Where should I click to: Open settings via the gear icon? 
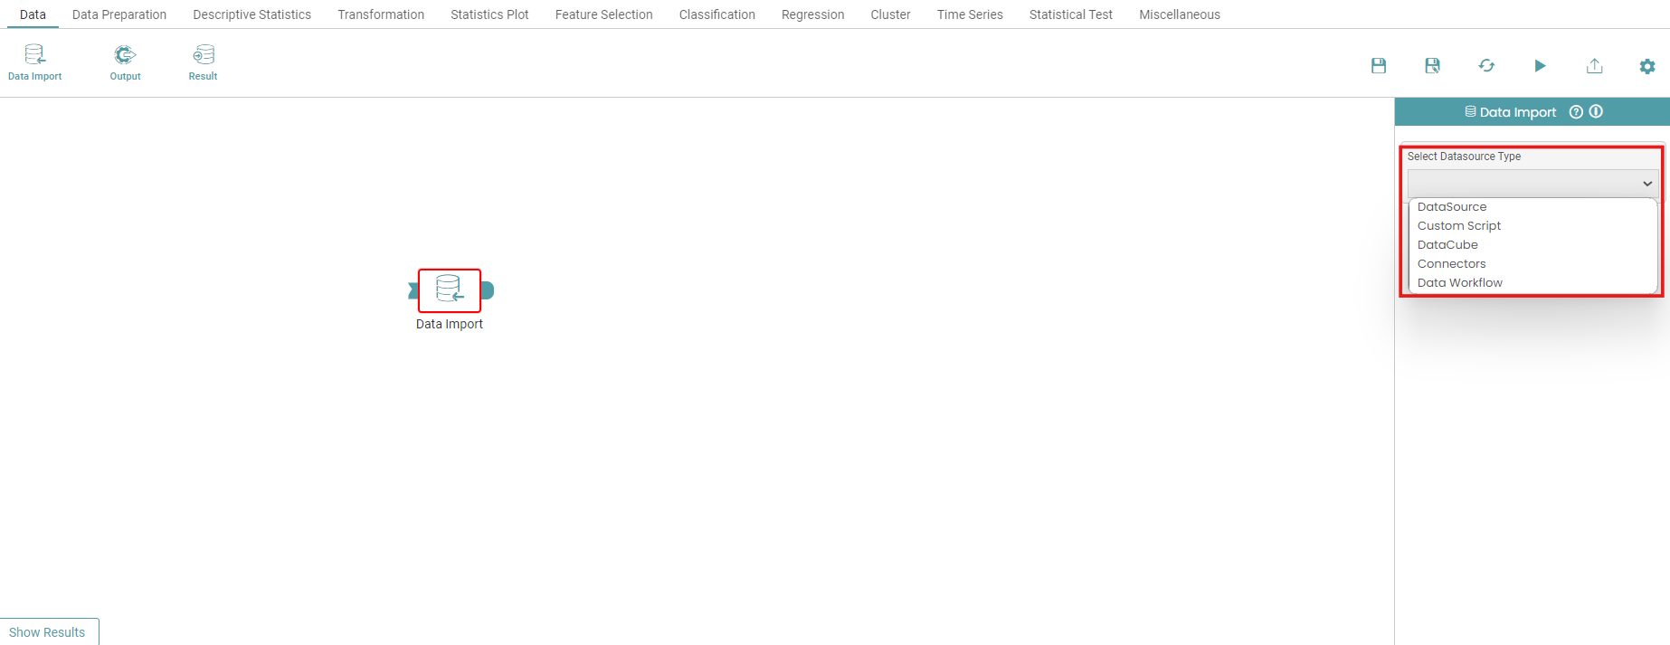coord(1647,66)
